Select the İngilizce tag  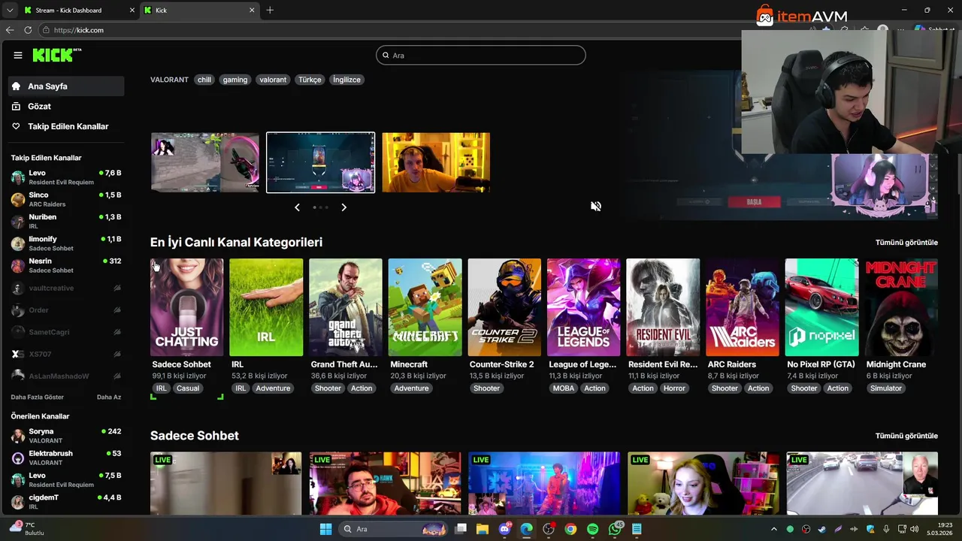tap(347, 80)
